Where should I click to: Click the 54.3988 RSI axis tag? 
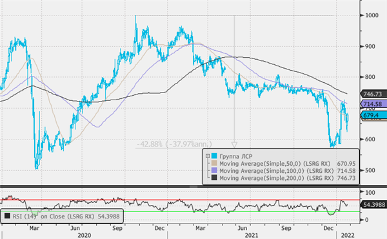[374, 204]
